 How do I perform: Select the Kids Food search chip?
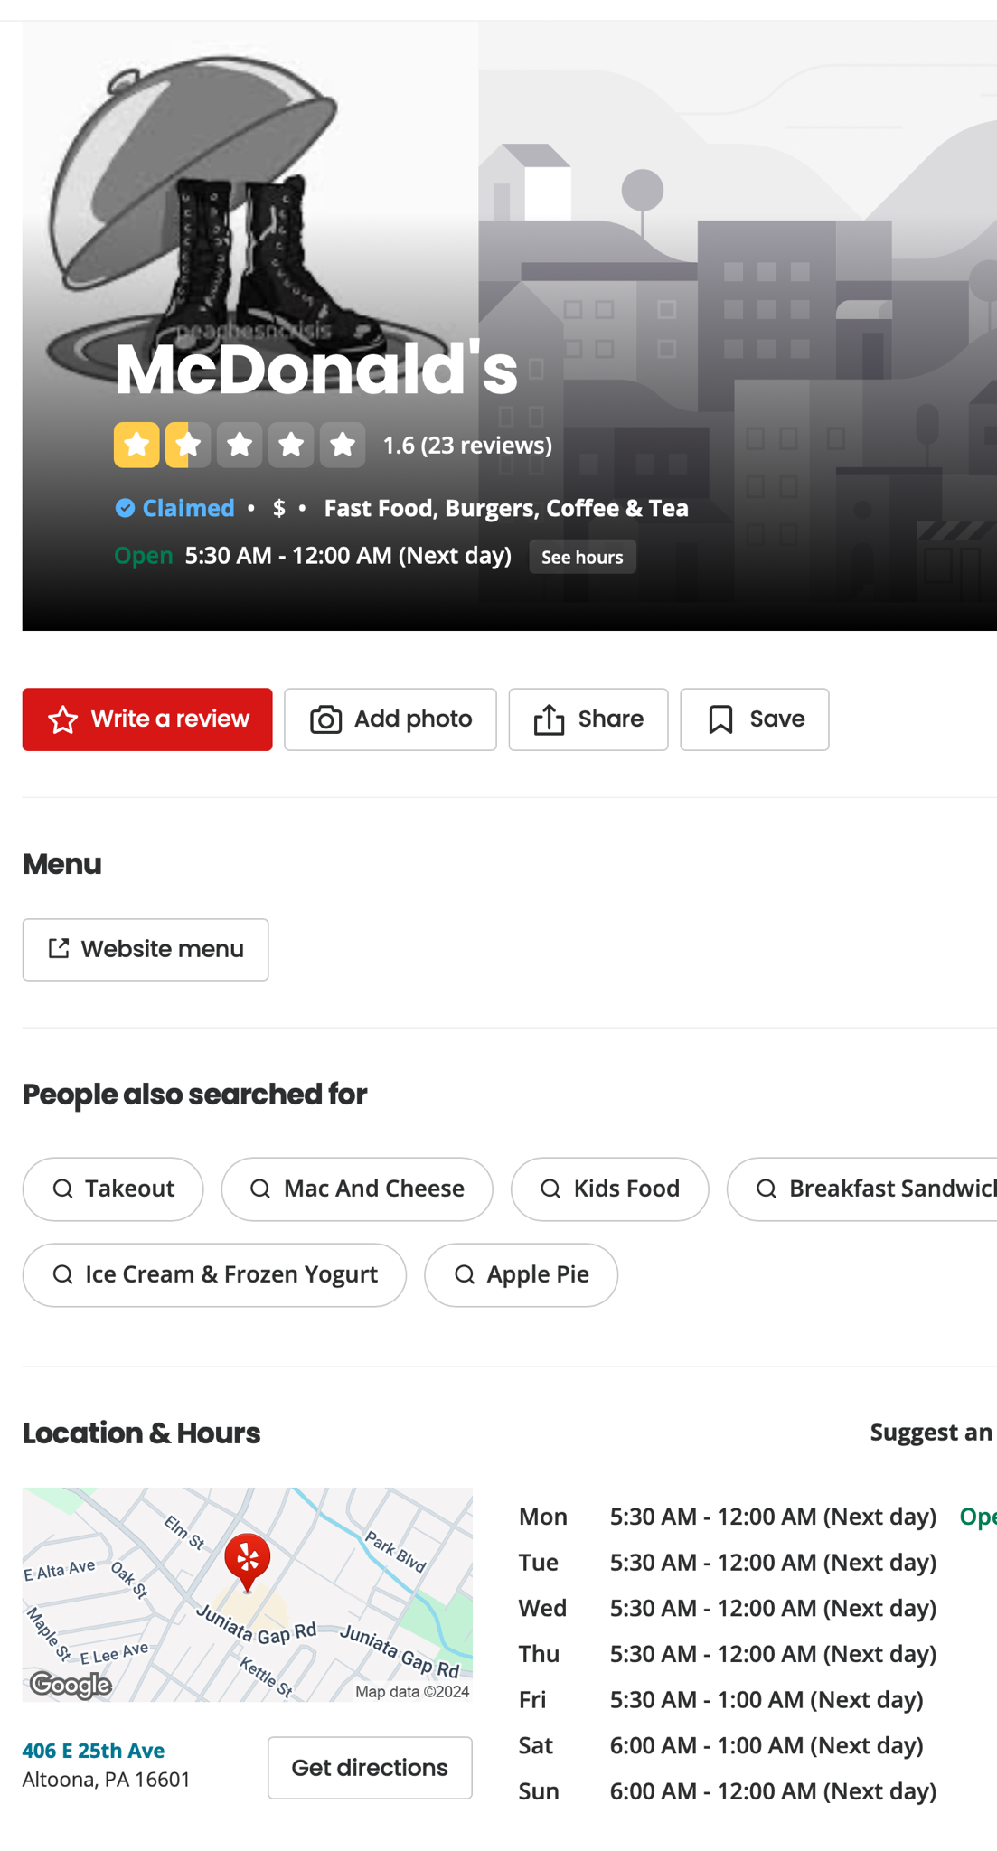[x=610, y=1189]
